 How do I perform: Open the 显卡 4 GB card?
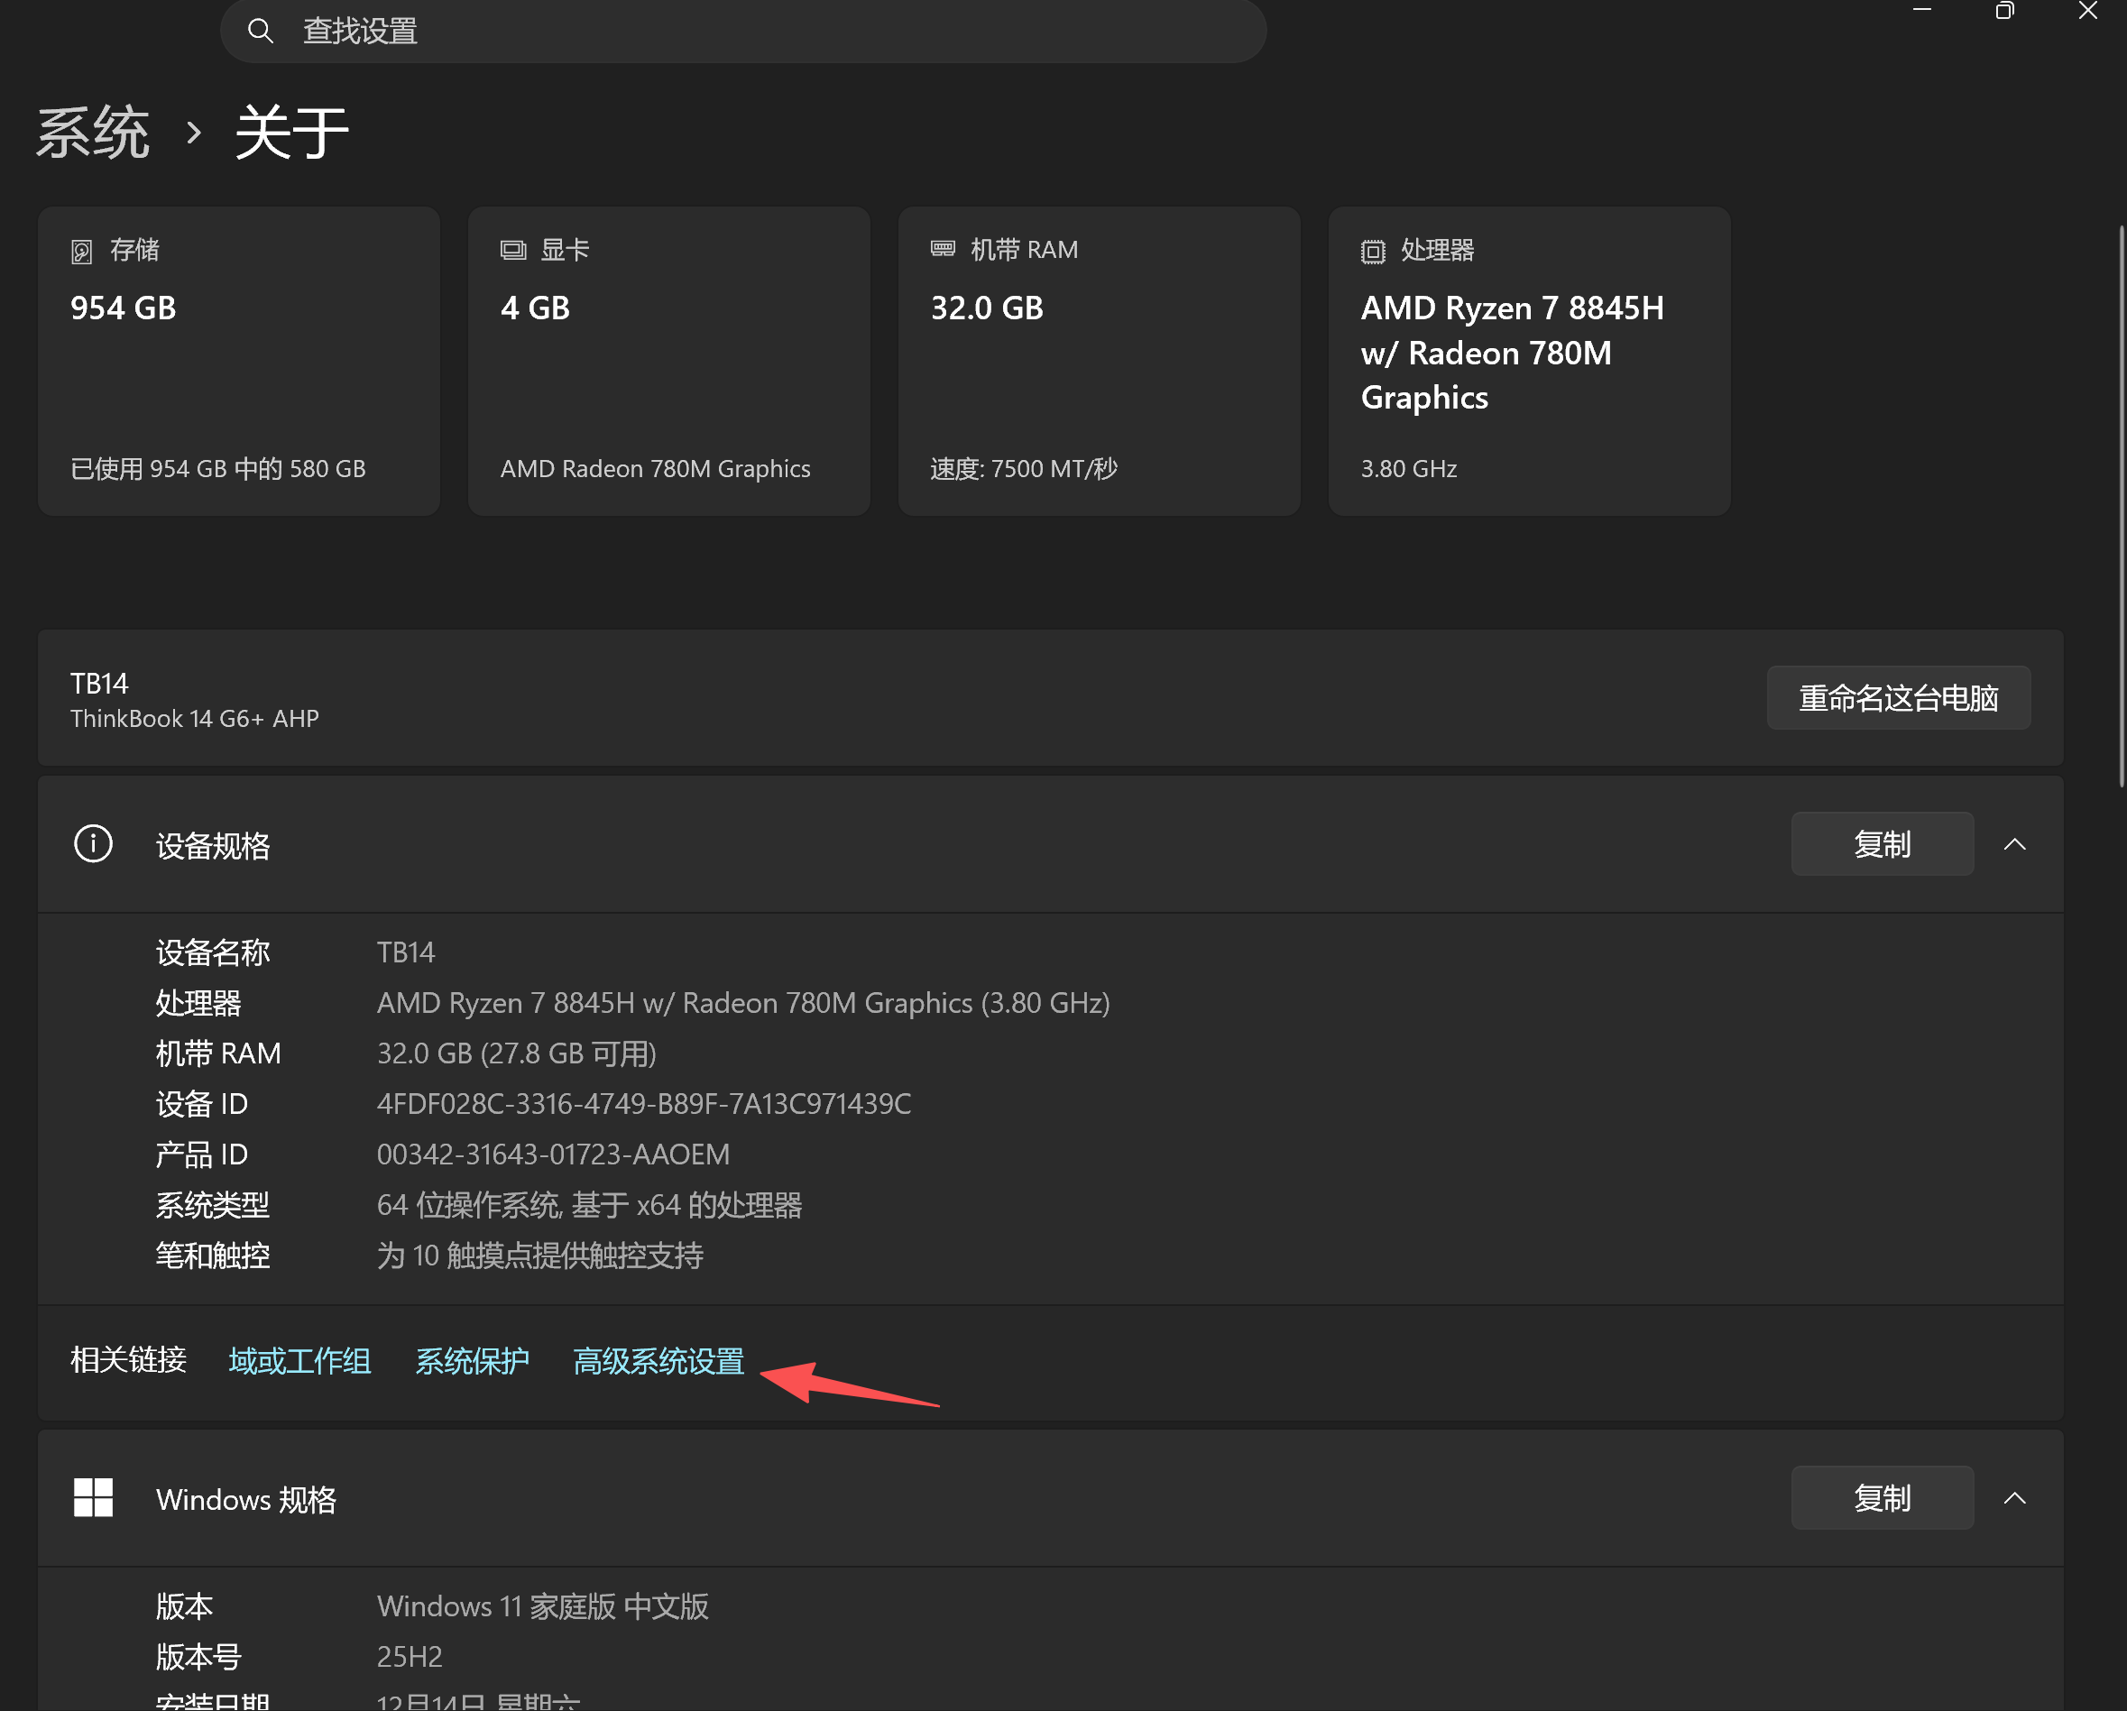[x=669, y=360]
